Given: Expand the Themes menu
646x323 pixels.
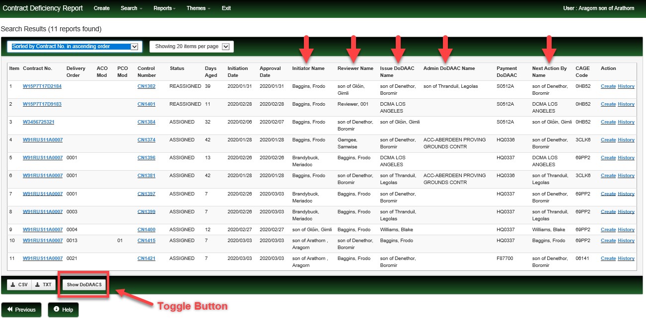Looking at the screenshot, I should (198, 8).
